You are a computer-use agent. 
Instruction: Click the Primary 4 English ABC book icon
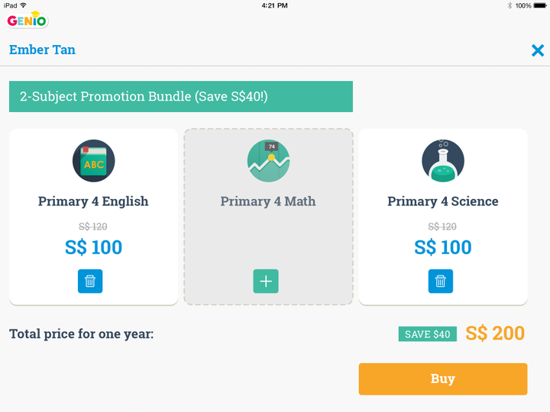pyautogui.click(x=93, y=161)
